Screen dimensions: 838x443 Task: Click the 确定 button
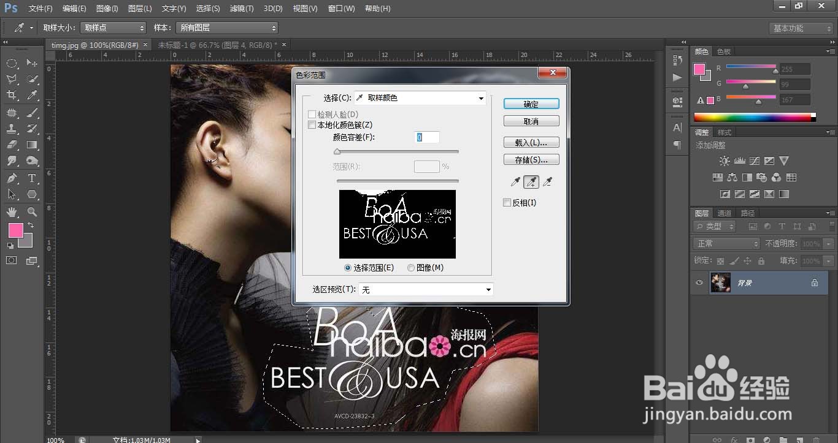click(x=531, y=104)
